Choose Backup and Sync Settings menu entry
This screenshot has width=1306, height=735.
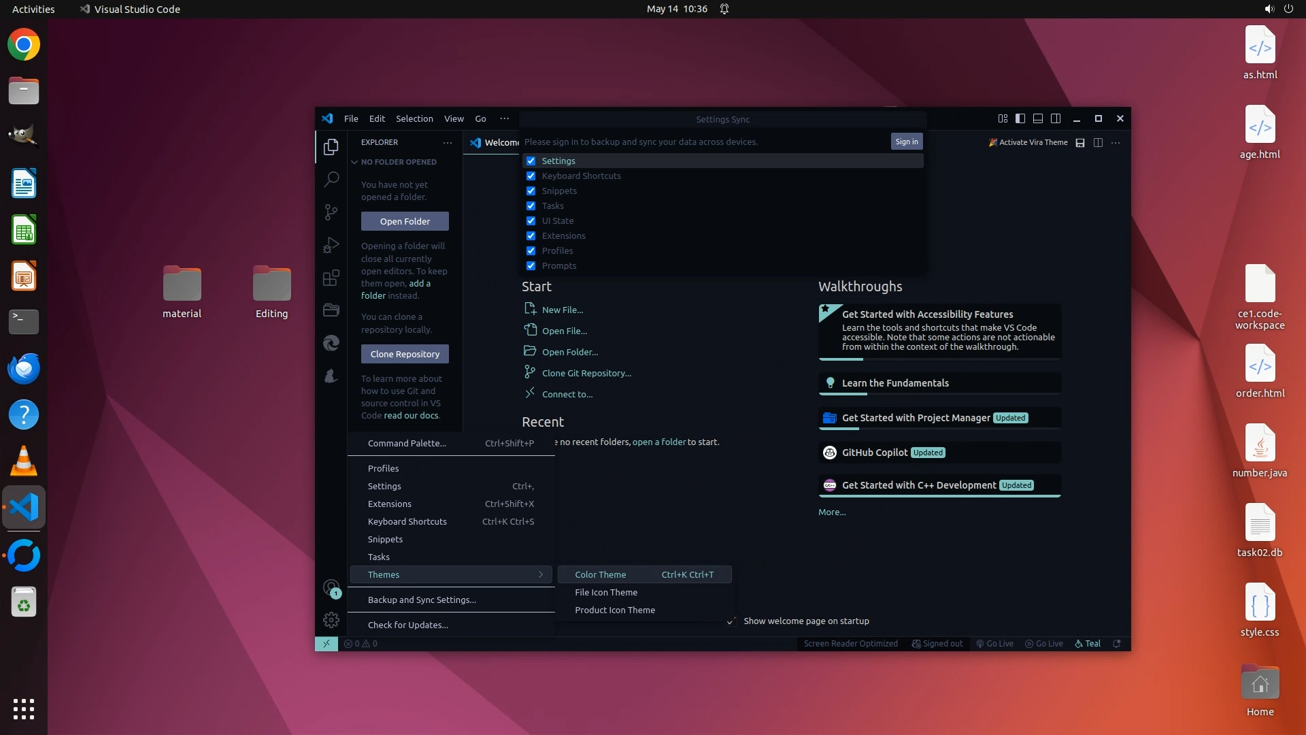[422, 600]
